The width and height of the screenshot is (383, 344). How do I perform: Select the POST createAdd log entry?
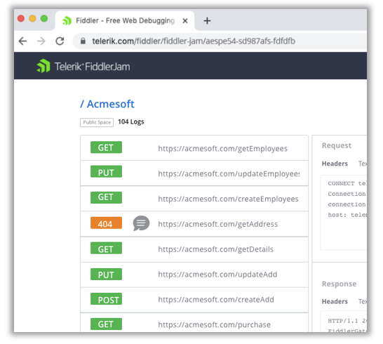click(194, 300)
